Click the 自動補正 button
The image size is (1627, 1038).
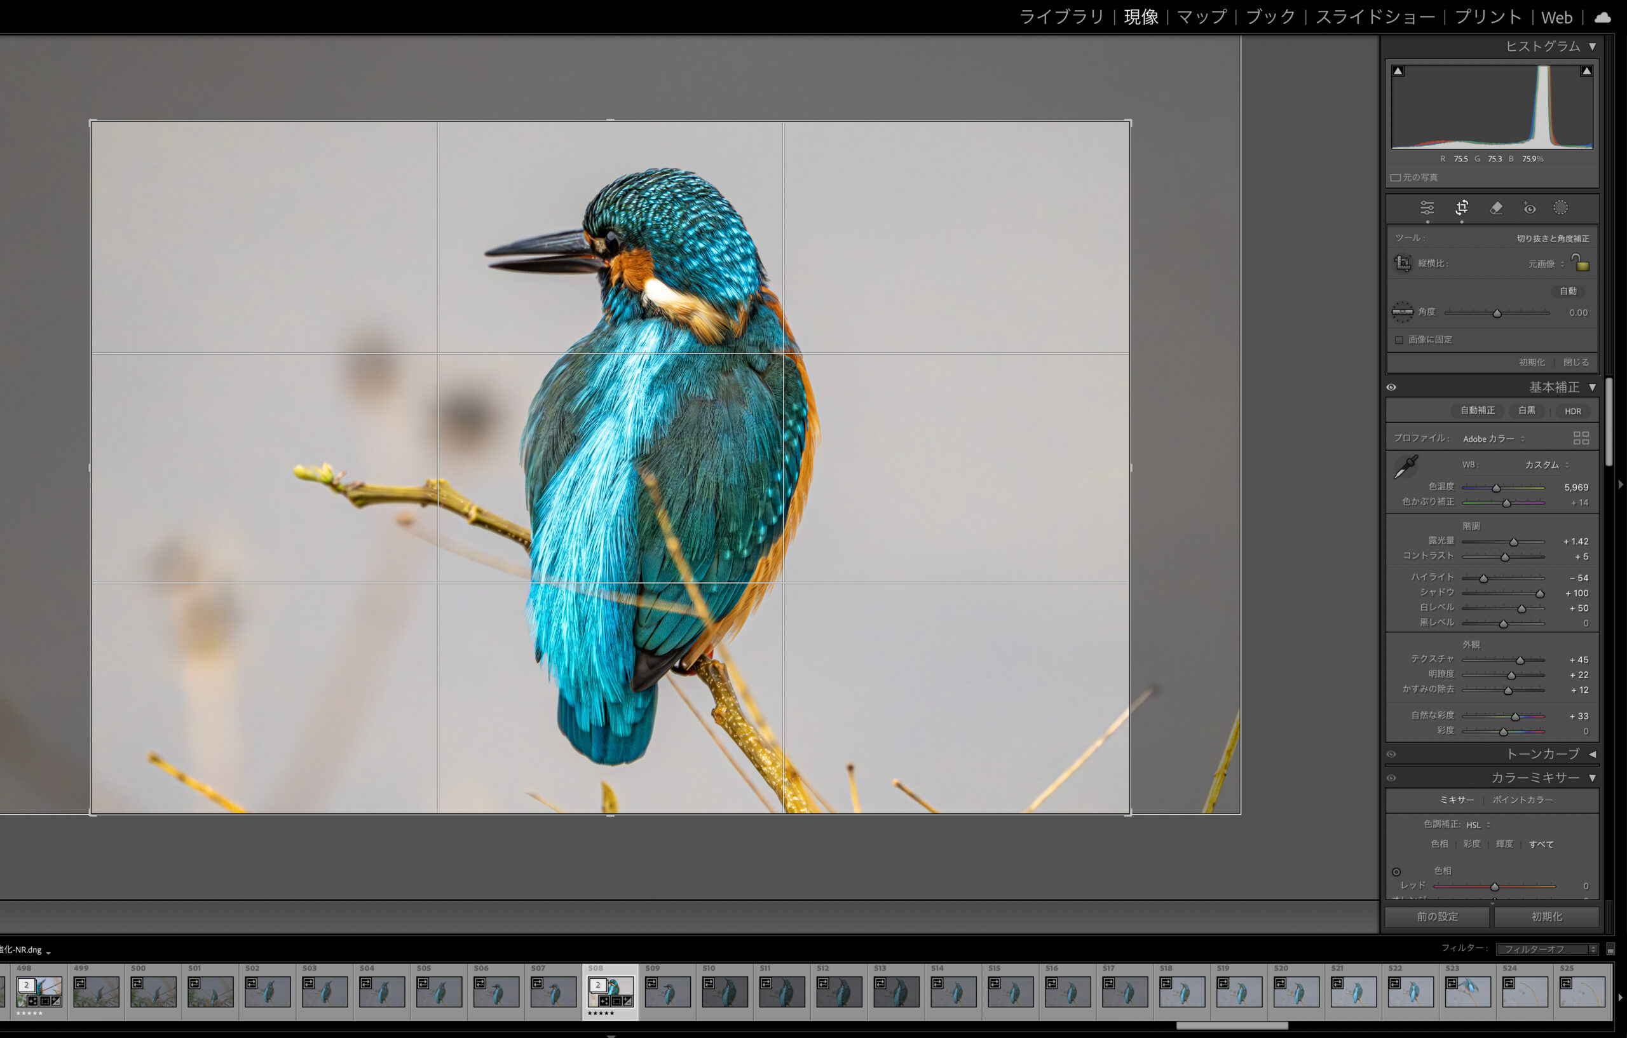coord(1477,410)
